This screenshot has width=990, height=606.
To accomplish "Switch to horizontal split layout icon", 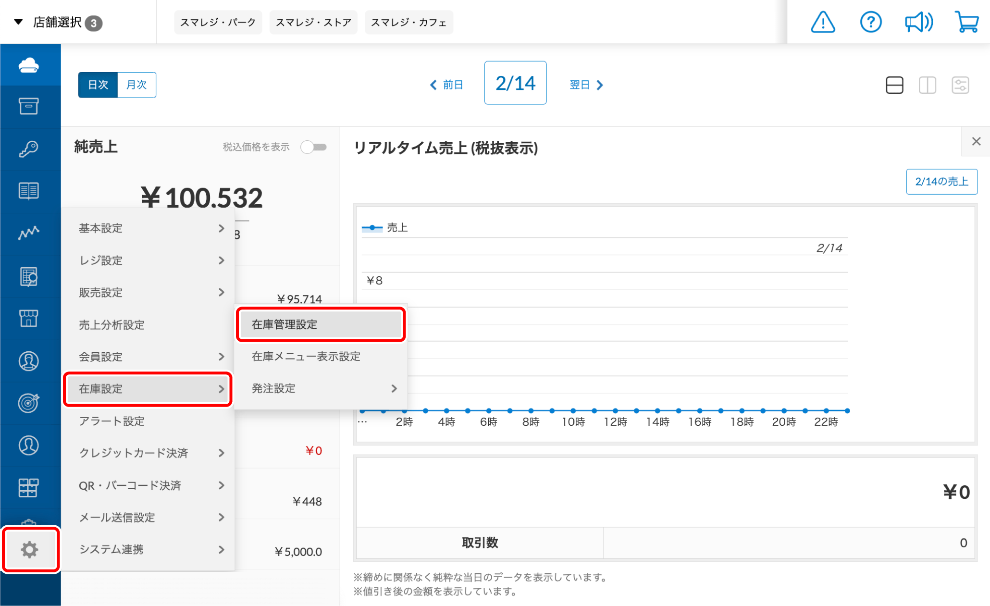I will click(894, 85).
